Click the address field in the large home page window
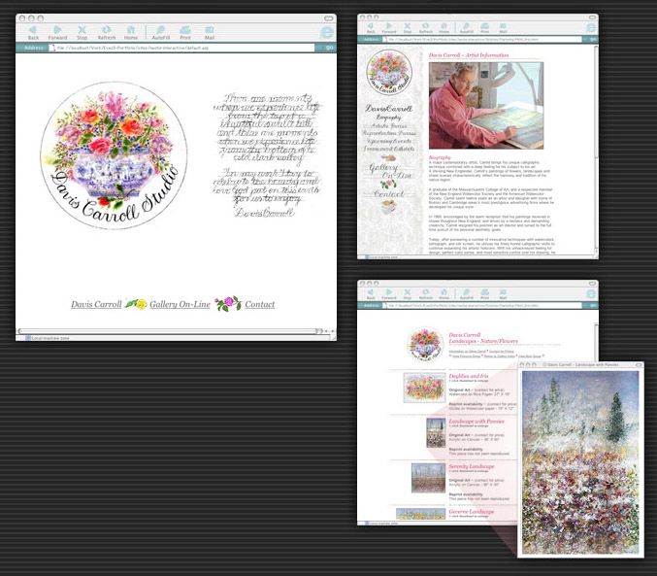The width and height of the screenshot is (657, 576). point(181,48)
